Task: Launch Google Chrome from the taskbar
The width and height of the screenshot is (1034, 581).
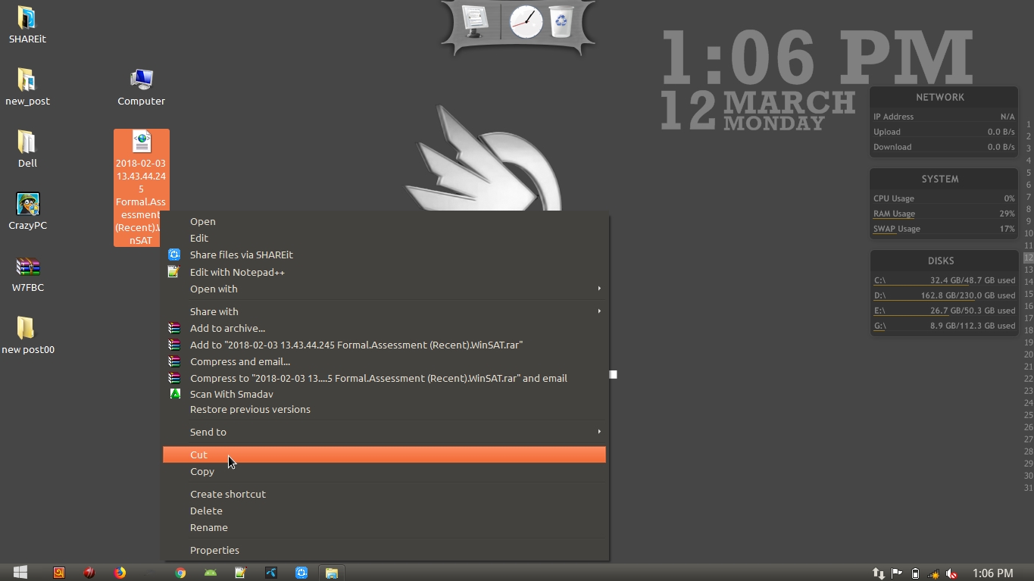Action: pyautogui.click(x=180, y=573)
